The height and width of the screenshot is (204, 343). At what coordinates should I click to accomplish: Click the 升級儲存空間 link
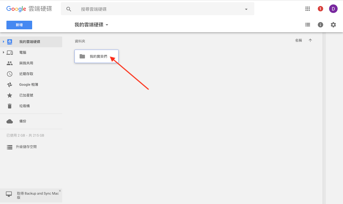[x=26, y=146]
